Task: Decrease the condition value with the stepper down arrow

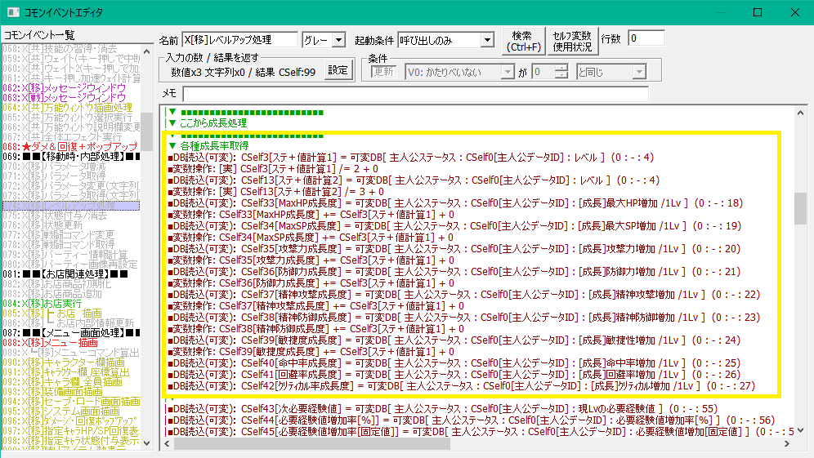Action: [561, 75]
